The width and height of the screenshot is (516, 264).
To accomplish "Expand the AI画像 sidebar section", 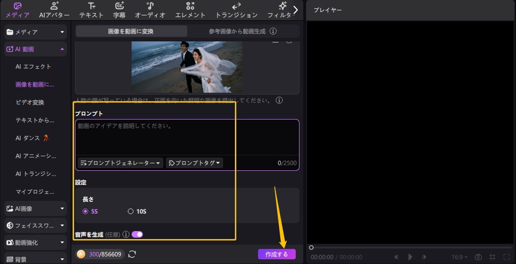I will [35, 208].
